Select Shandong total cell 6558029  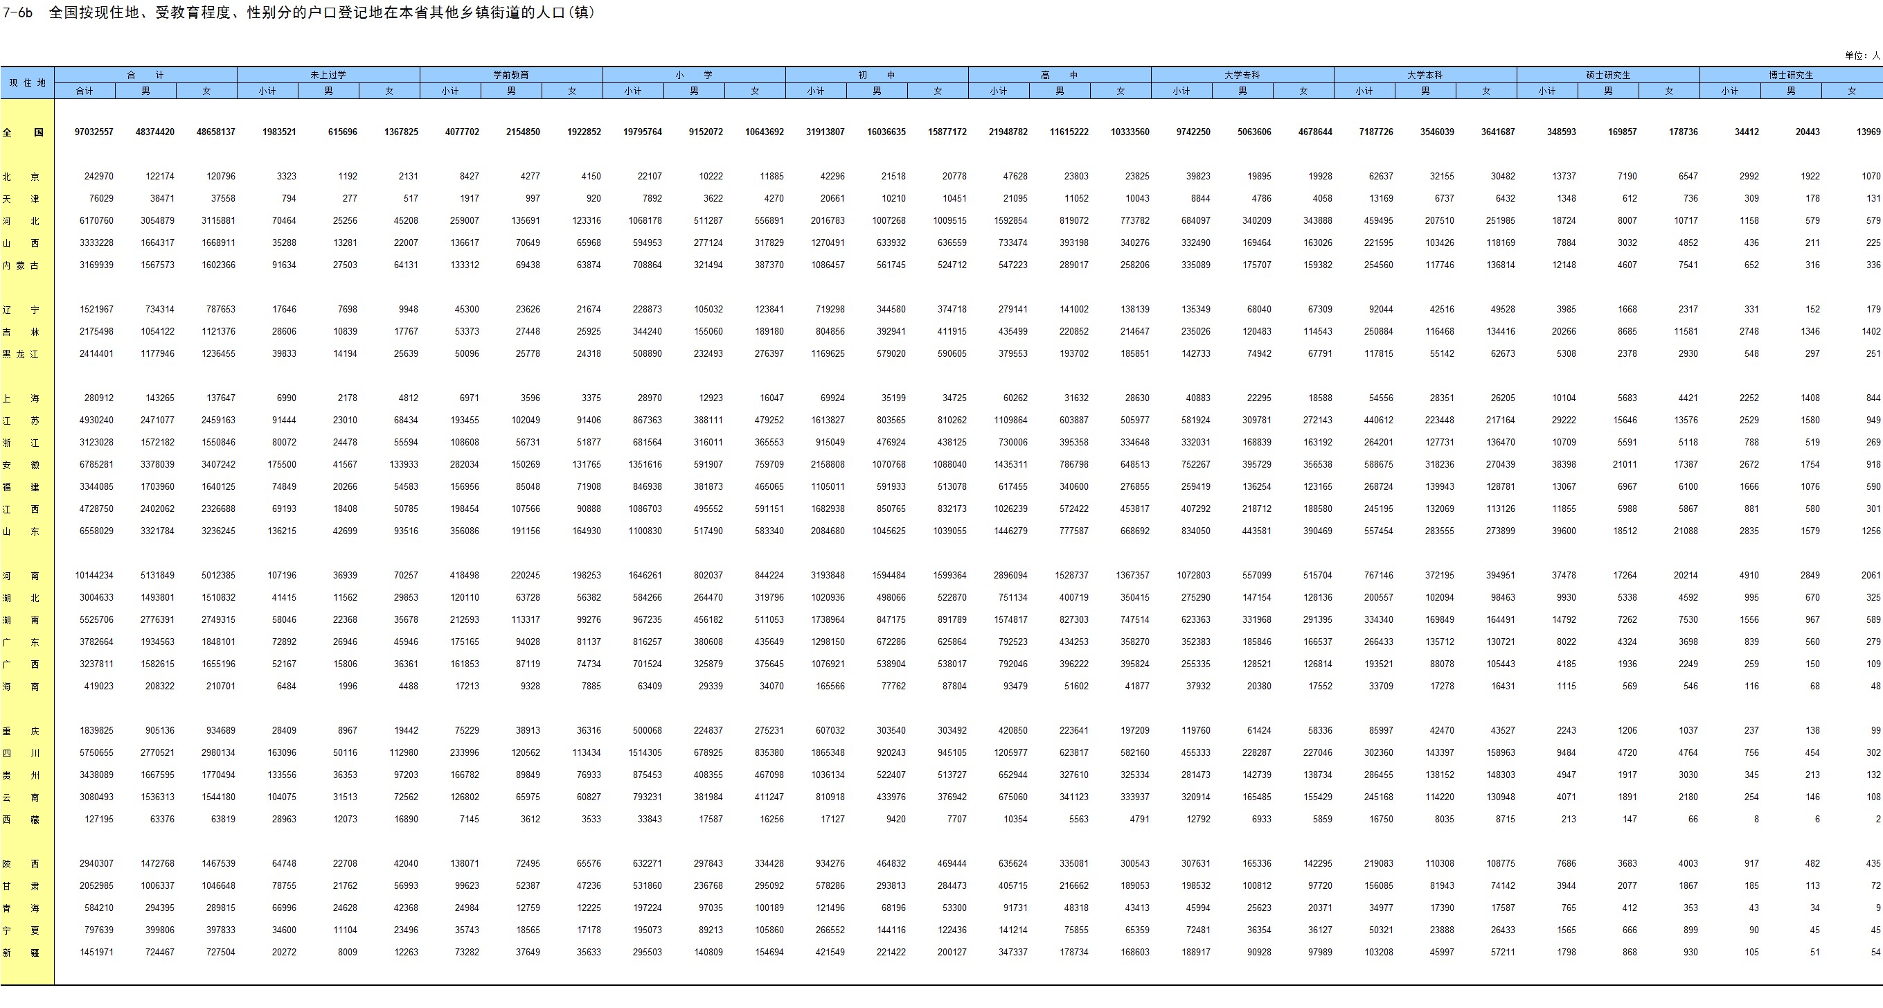coord(96,531)
